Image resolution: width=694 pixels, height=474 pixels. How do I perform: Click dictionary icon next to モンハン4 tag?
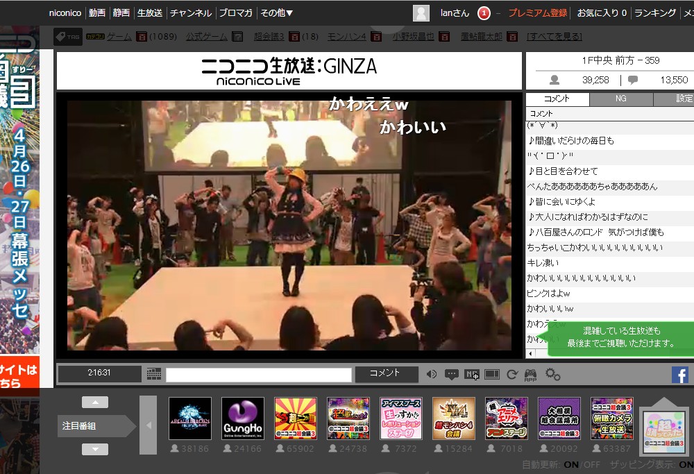(x=376, y=37)
